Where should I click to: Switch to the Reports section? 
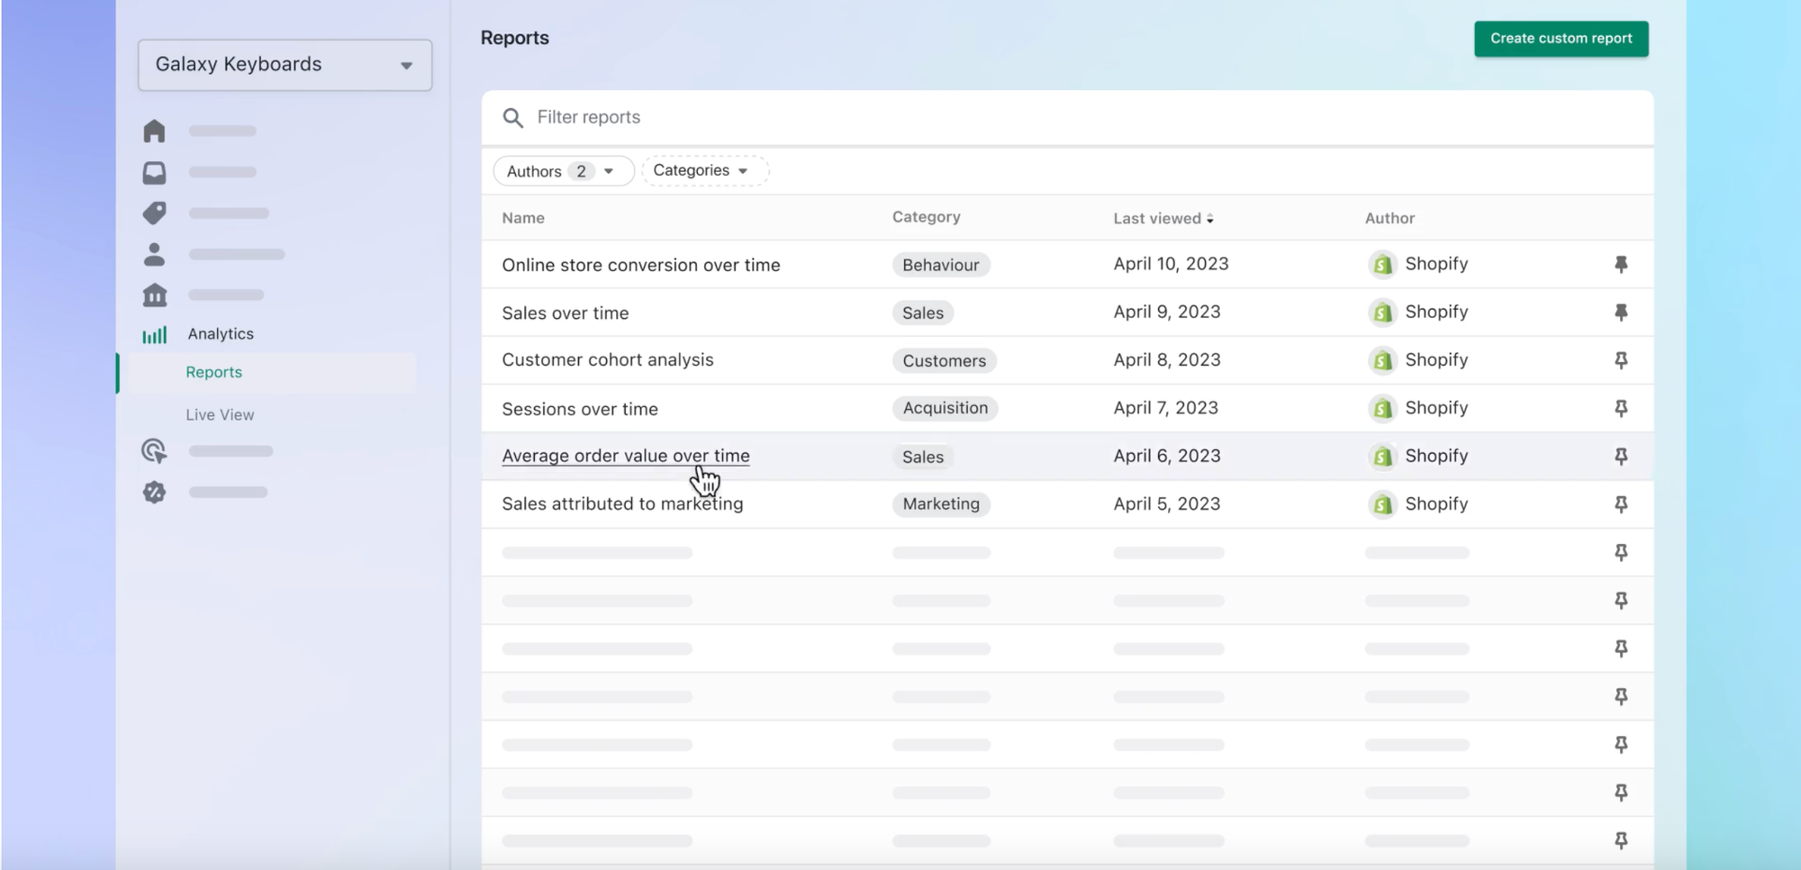click(x=213, y=371)
